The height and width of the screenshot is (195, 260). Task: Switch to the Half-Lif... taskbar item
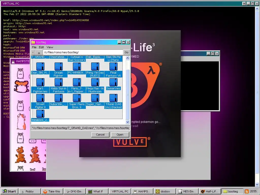[210, 191]
